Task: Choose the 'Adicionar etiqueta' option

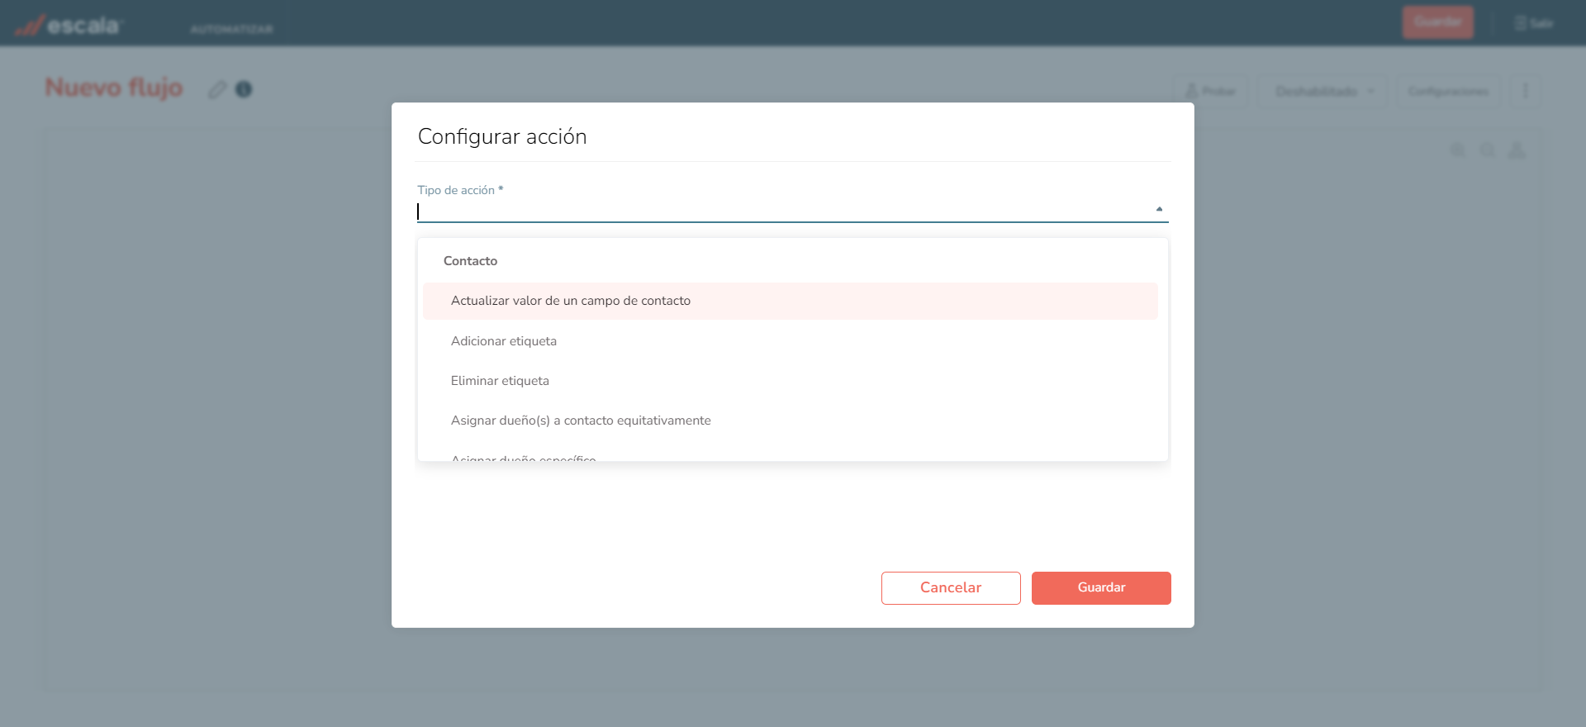Action: coord(790,341)
